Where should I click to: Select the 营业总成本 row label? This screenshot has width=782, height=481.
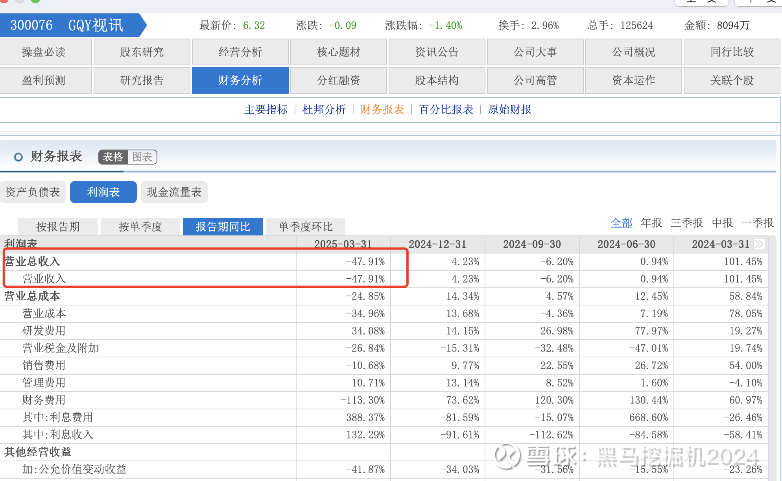(32, 296)
